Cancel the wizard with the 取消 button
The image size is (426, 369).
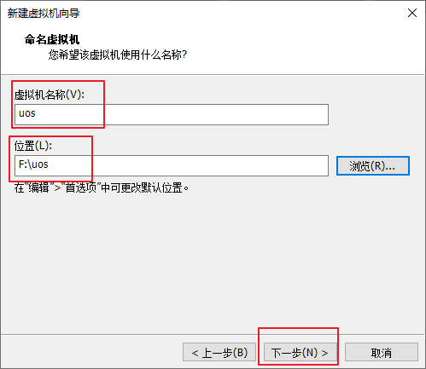click(x=382, y=352)
